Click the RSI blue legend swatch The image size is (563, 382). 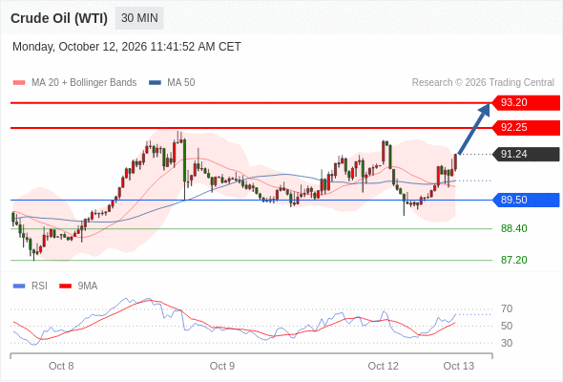tap(19, 286)
